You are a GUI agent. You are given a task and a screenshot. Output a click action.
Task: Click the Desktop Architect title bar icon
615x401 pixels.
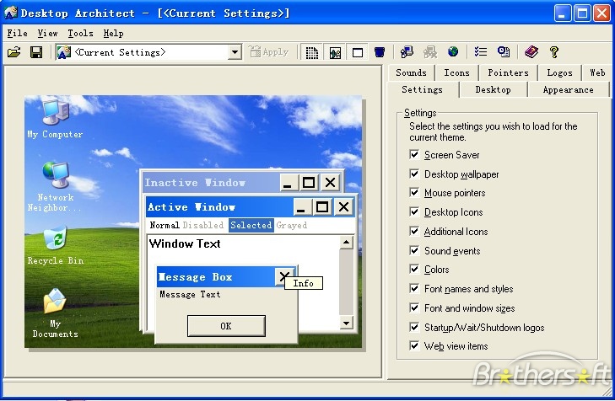(11, 13)
